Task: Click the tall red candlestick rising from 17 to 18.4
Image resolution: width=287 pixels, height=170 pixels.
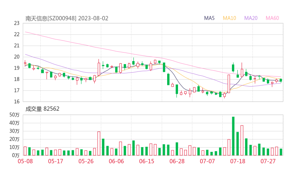Action: [x=229, y=84]
